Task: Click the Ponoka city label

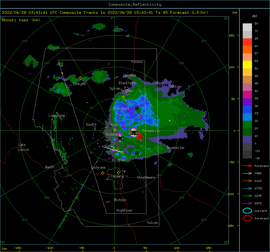Action: 137,62
